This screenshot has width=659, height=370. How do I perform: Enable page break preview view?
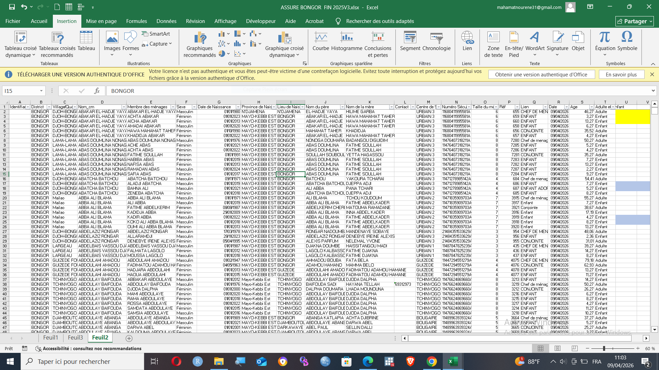[x=575, y=348]
